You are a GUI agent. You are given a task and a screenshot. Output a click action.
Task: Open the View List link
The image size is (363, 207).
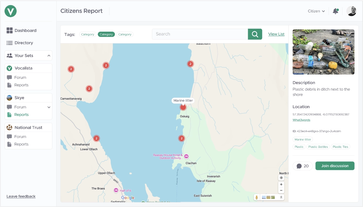pos(276,34)
